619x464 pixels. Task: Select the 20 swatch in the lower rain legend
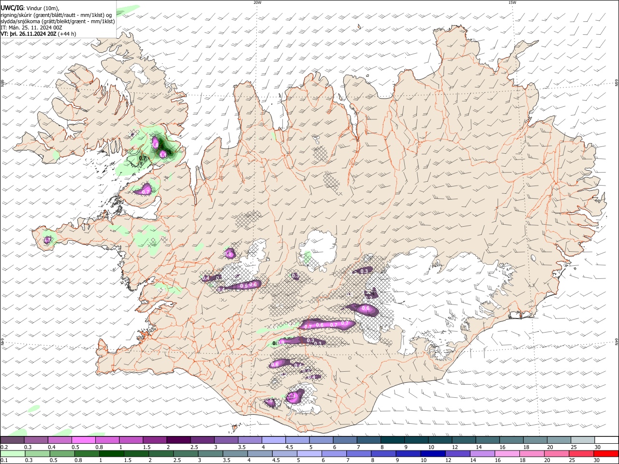[556, 454]
